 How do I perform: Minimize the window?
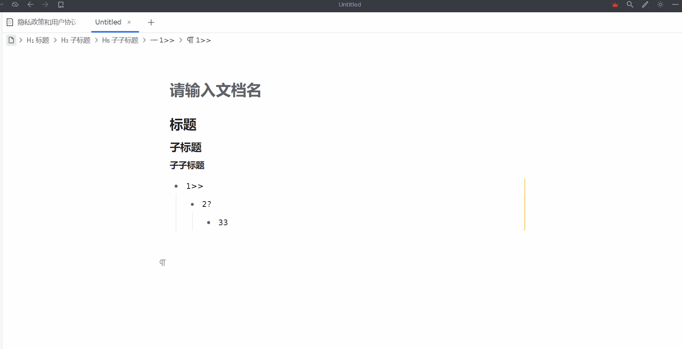coord(675,5)
